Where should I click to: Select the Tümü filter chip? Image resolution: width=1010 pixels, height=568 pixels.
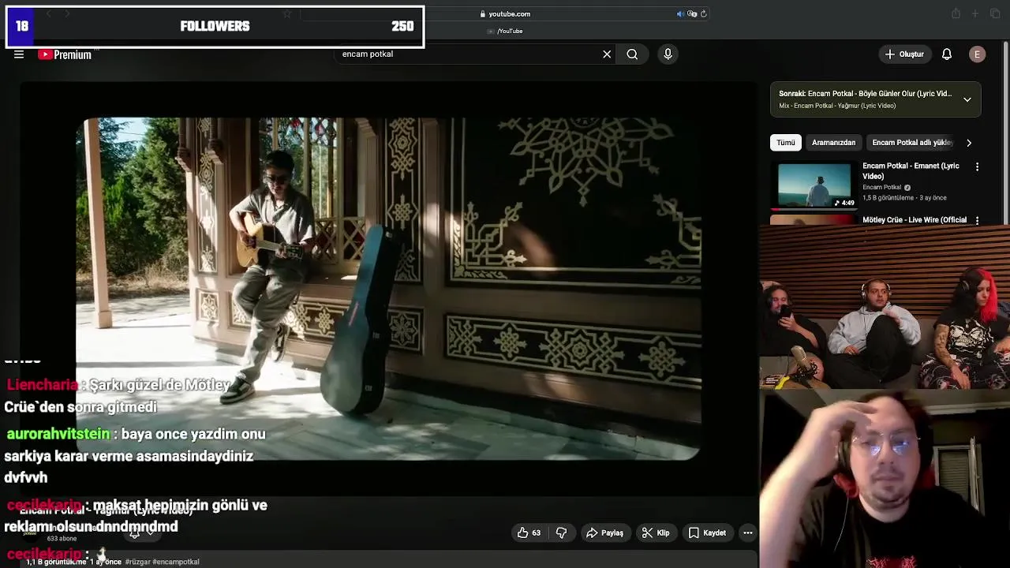click(786, 143)
